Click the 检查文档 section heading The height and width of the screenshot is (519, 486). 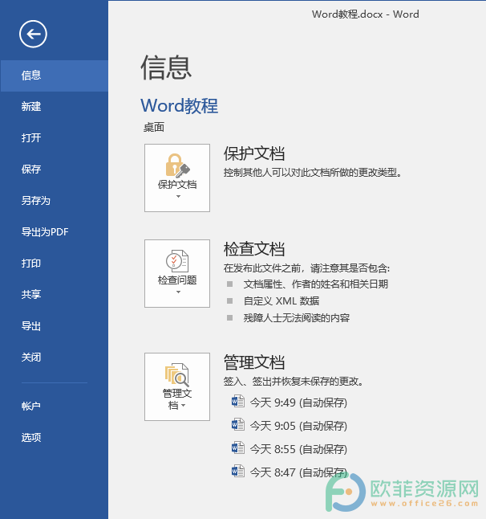[x=254, y=249]
